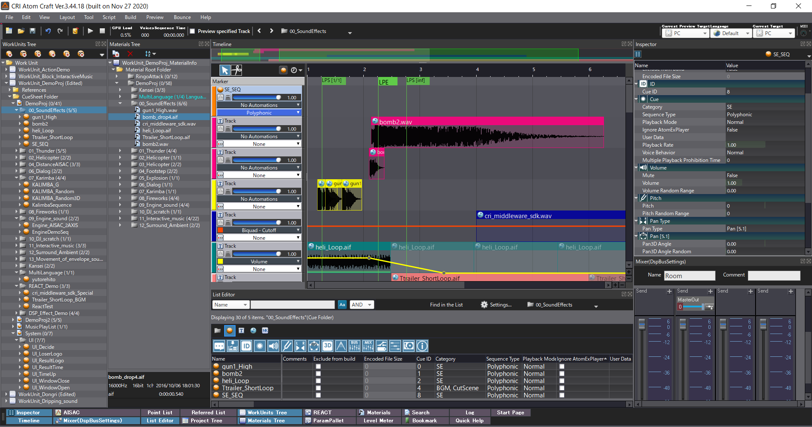Select the tuning fork pitch icon in List Editor
This screenshot has width=812, height=427.
pyautogui.click(x=287, y=346)
